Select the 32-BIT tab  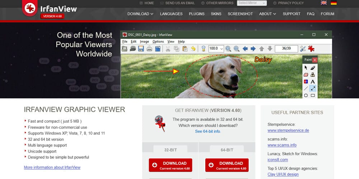point(171,150)
